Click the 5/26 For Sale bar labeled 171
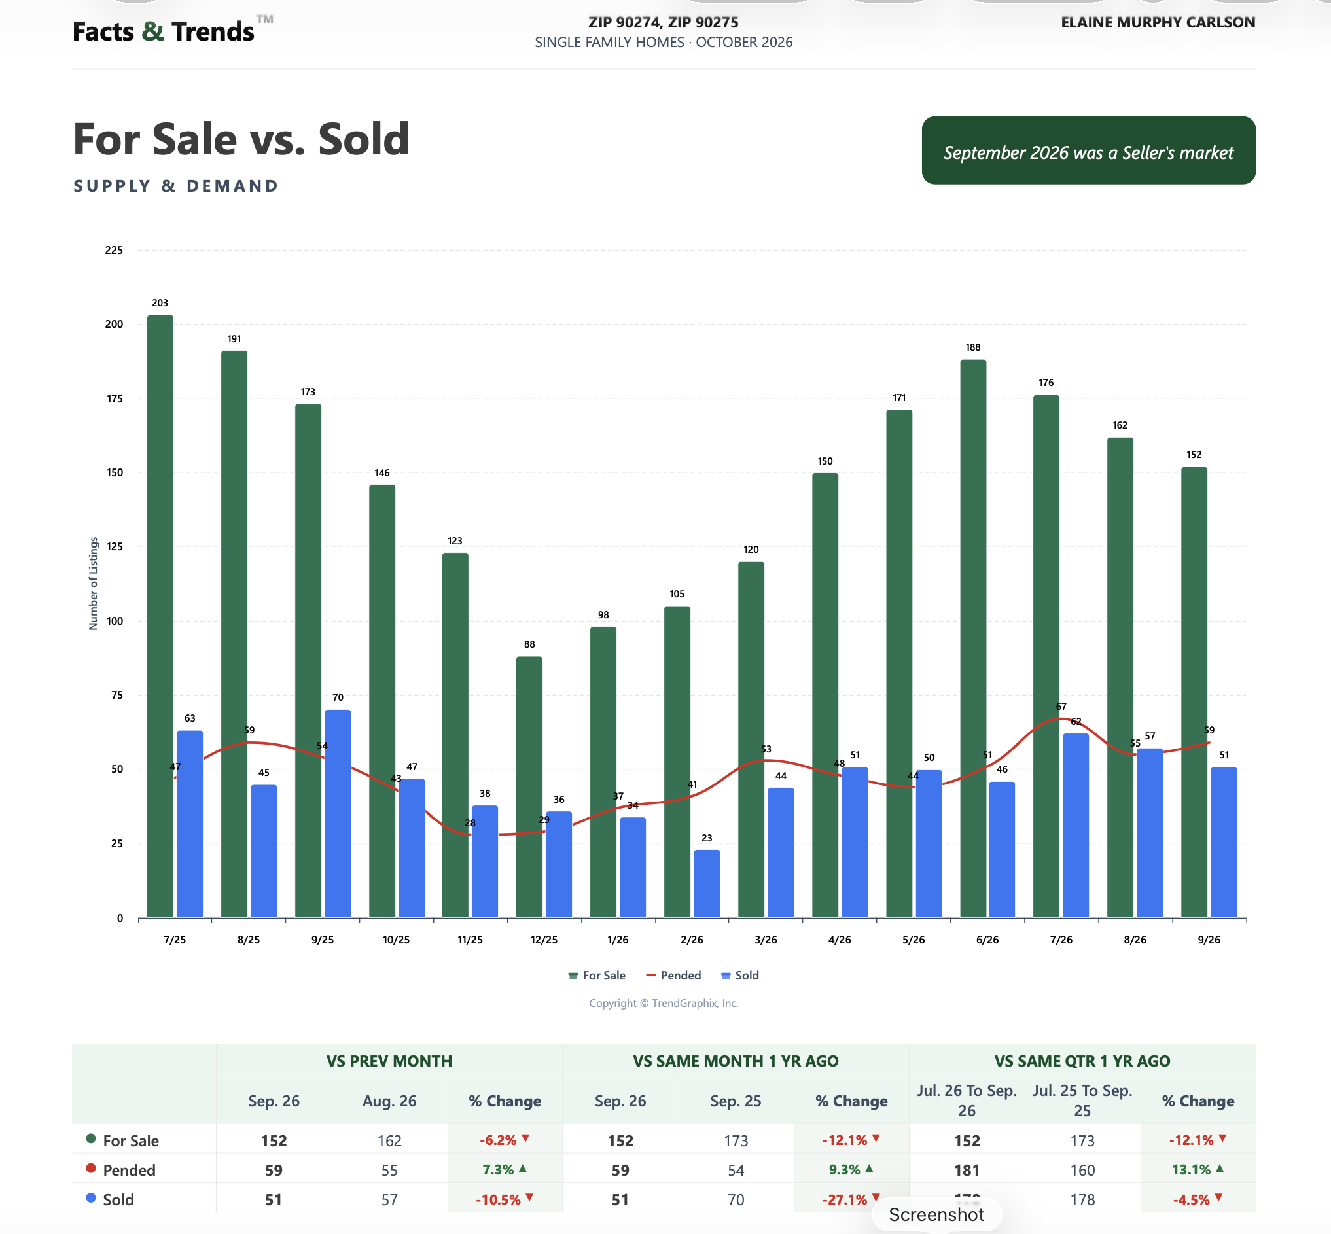This screenshot has height=1234, width=1331. [x=899, y=663]
